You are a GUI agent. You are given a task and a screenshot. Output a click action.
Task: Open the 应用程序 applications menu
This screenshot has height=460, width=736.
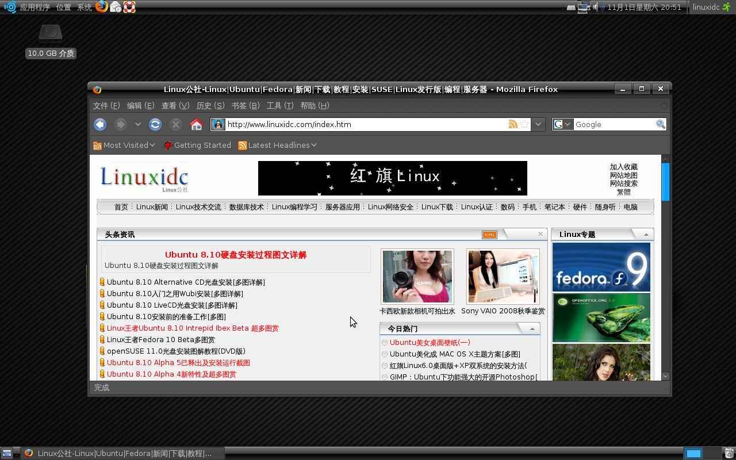point(34,7)
